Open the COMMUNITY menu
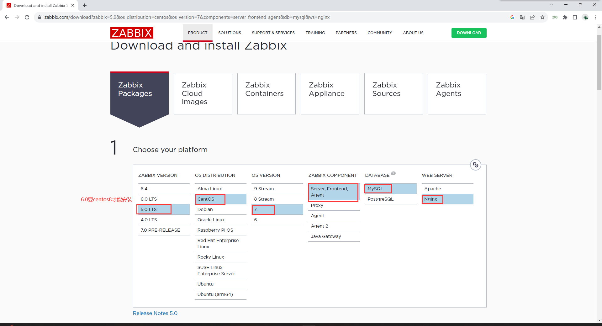The width and height of the screenshot is (602, 326). 380,33
